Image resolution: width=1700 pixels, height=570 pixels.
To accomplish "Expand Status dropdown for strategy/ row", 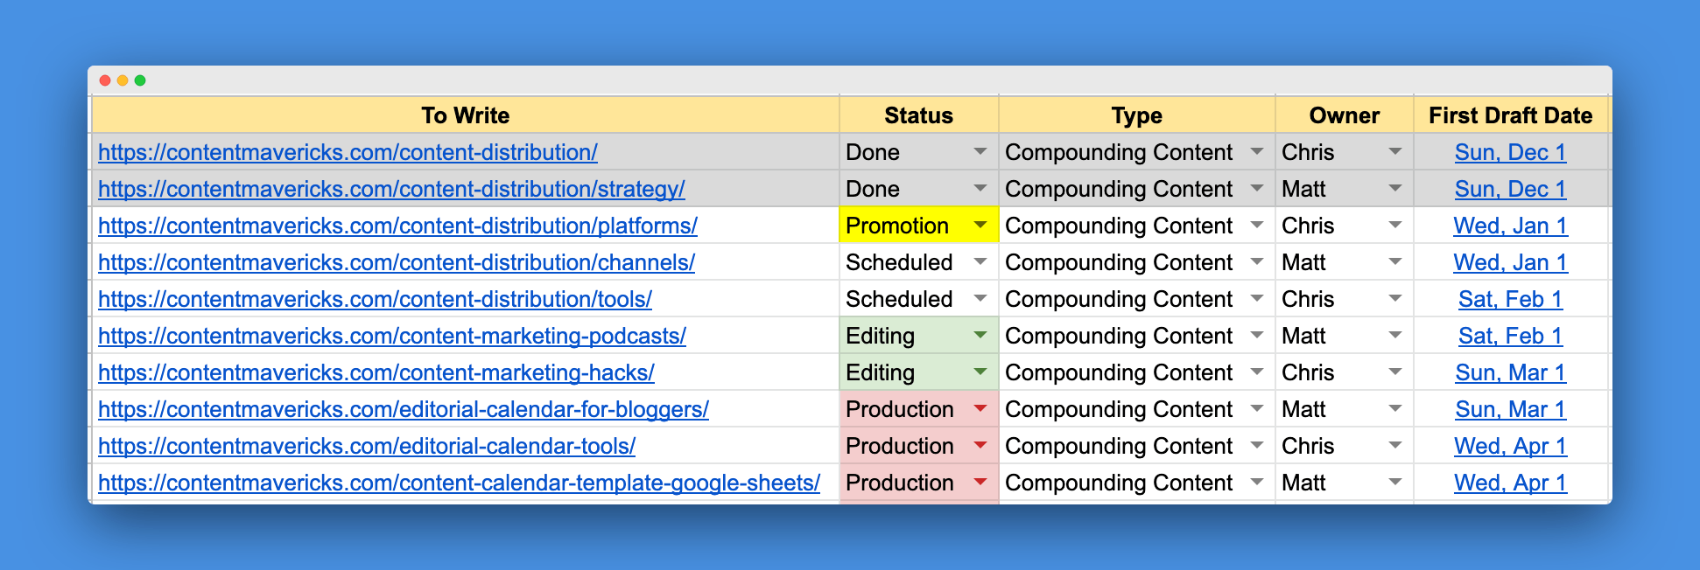I will pyautogui.click(x=980, y=189).
